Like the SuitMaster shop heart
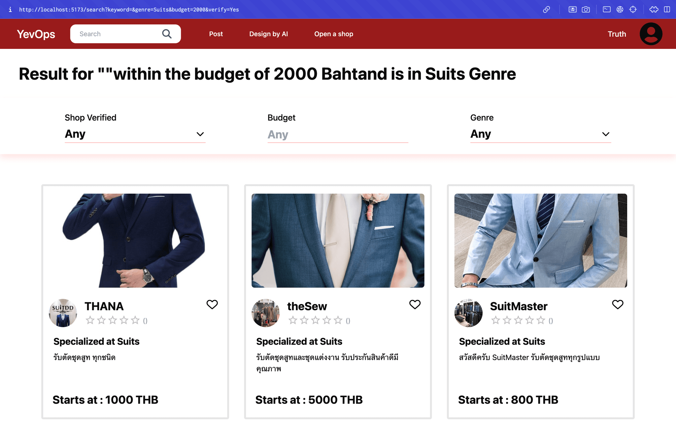Screen dimensions: 676x423 [618, 304]
